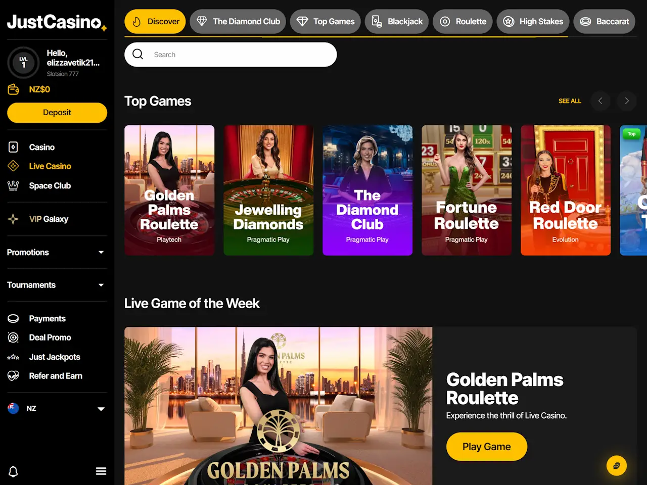Open the NZ country dropdown

(x=57, y=408)
